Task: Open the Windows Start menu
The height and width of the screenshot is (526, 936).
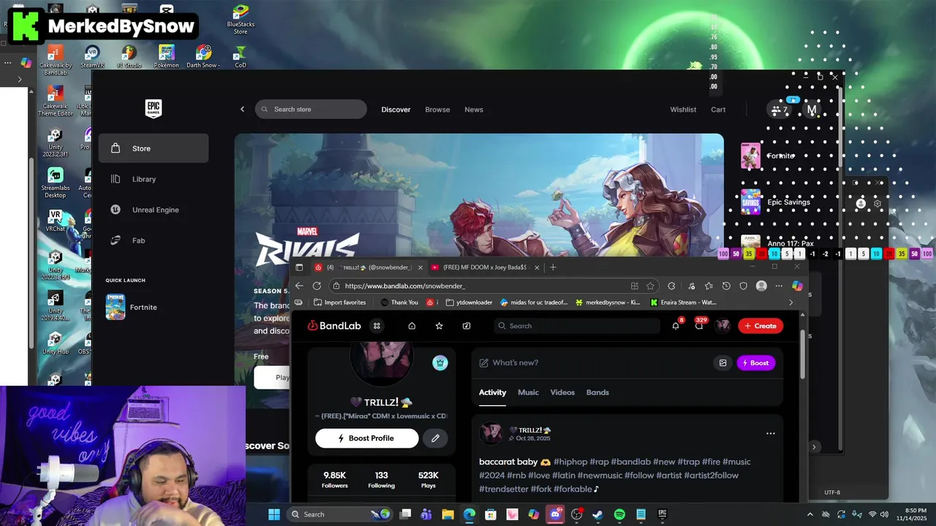Action: click(x=274, y=514)
